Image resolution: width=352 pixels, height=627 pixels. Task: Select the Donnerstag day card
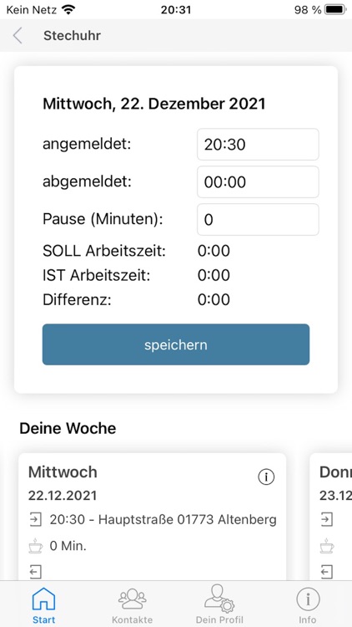click(x=331, y=517)
